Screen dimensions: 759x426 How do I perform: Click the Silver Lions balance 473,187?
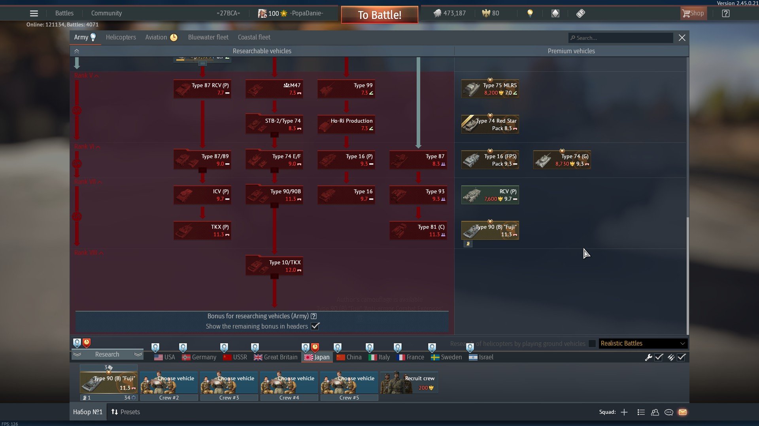(x=449, y=13)
